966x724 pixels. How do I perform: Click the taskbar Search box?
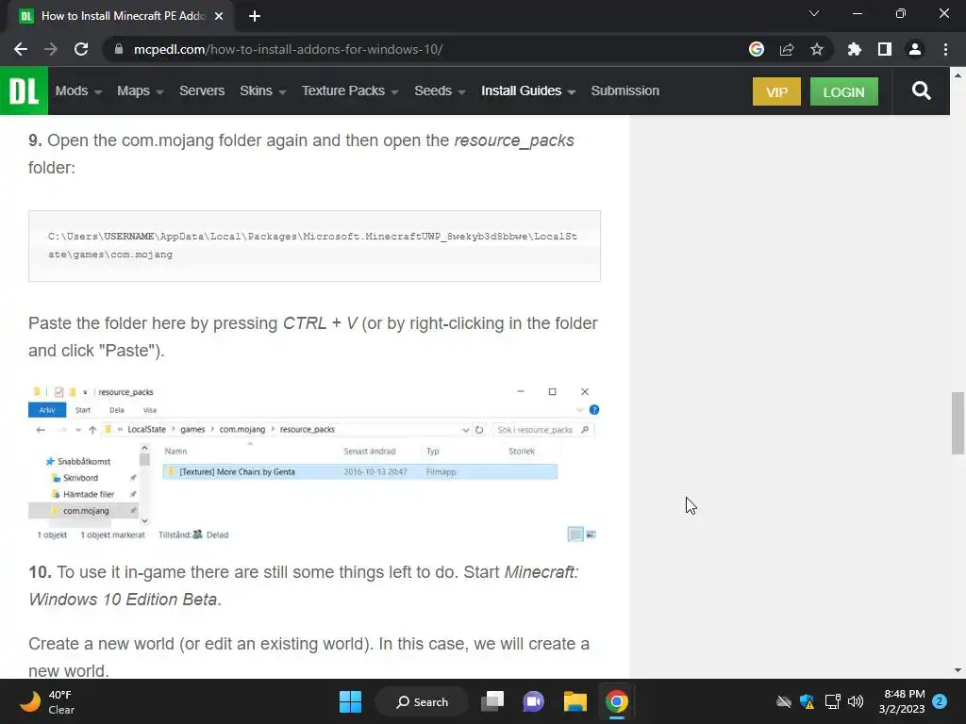point(422,701)
